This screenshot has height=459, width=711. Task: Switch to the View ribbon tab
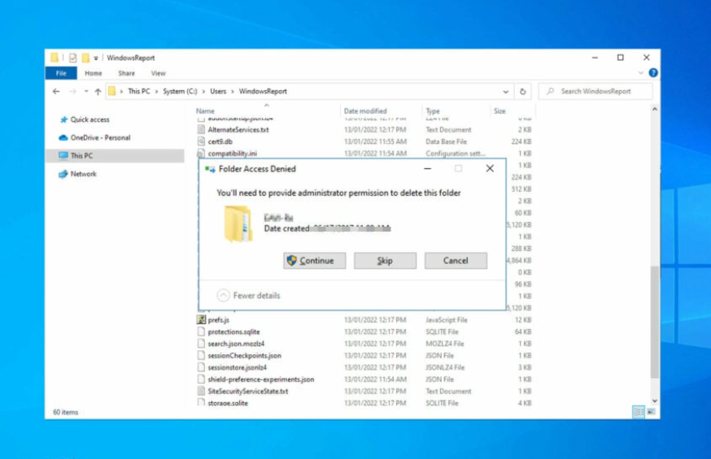[x=159, y=73]
